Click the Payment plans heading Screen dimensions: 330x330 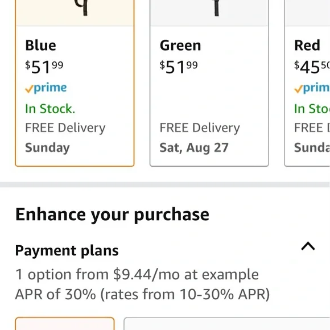(x=67, y=250)
